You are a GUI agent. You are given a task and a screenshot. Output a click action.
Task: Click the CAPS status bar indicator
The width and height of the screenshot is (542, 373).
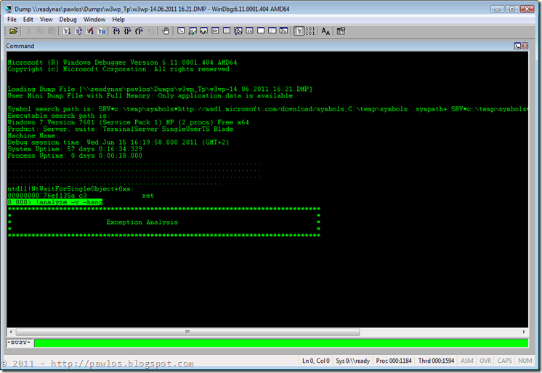[x=505, y=361]
